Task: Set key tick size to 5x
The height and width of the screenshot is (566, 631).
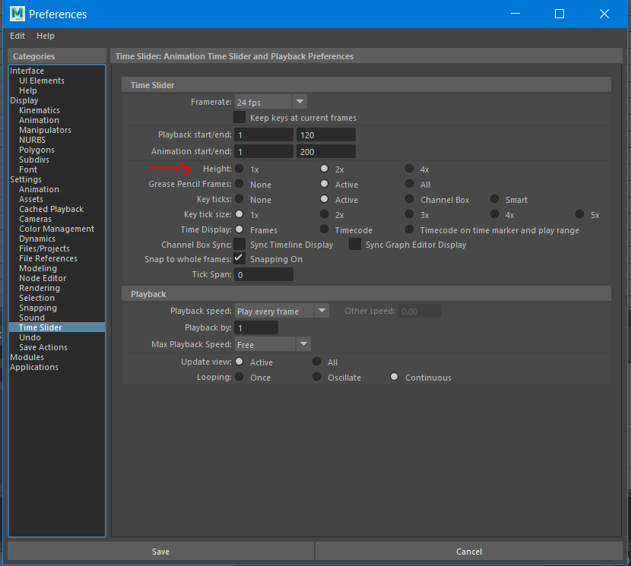Action: [580, 215]
